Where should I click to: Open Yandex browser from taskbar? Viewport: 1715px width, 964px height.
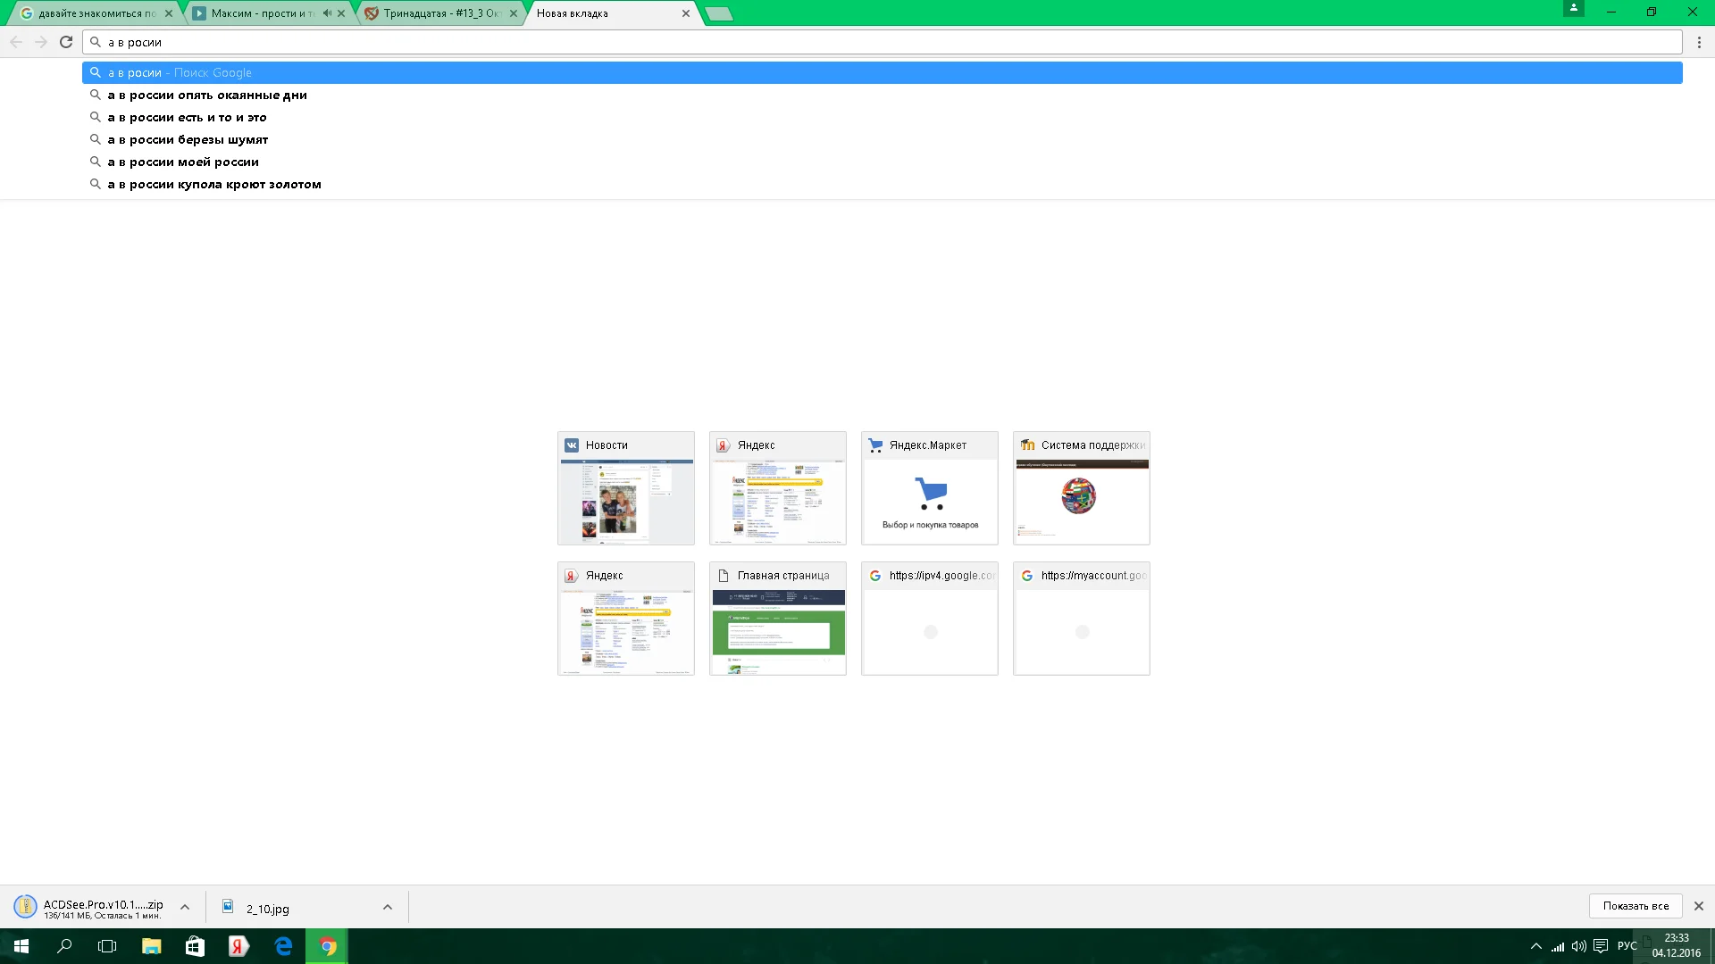(238, 946)
